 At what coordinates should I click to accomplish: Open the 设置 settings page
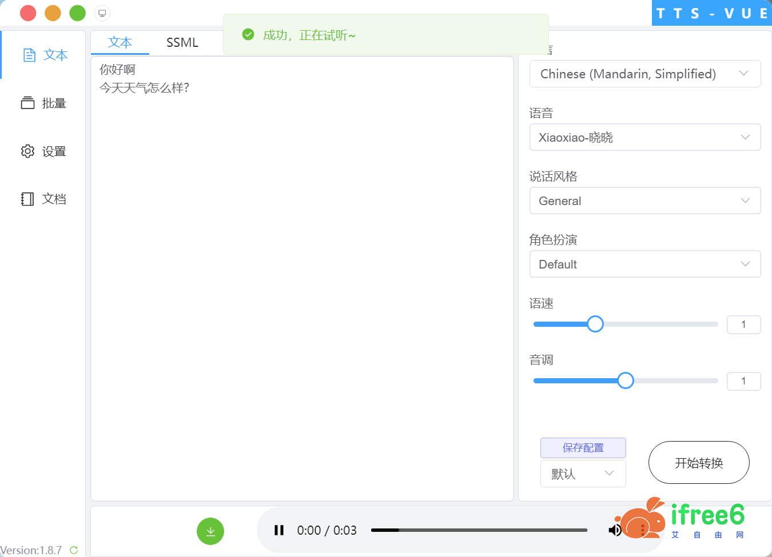pos(43,151)
